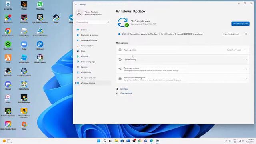Open the Windows Insider Program row
The image size is (256, 144).
(182, 79)
